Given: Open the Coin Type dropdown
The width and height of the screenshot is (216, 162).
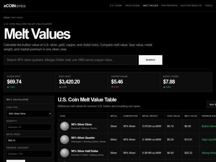Looking at the screenshot, I should coord(29,114).
